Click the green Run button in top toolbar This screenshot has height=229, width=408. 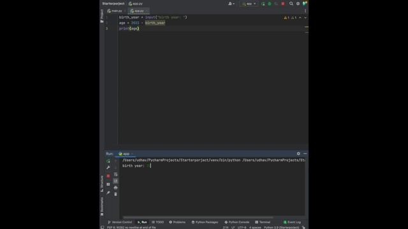tap(263, 4)
